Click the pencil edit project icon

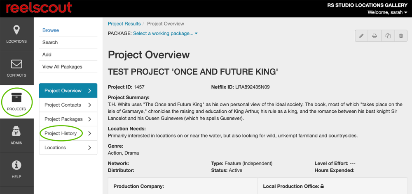[x=361, y=36]
